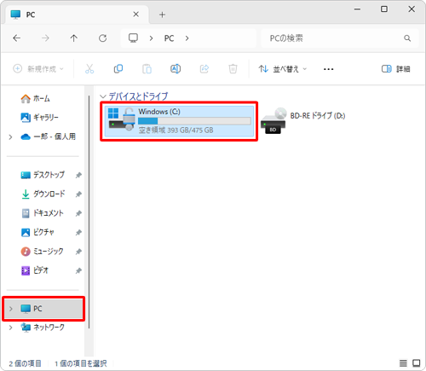
Task: Click the 1 個の項目を選択 status text
Action: [x=81, y=363]
